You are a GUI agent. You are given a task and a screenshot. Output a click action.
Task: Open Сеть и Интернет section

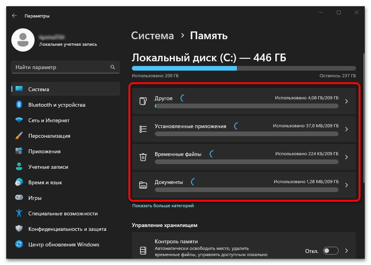(66, 120)
